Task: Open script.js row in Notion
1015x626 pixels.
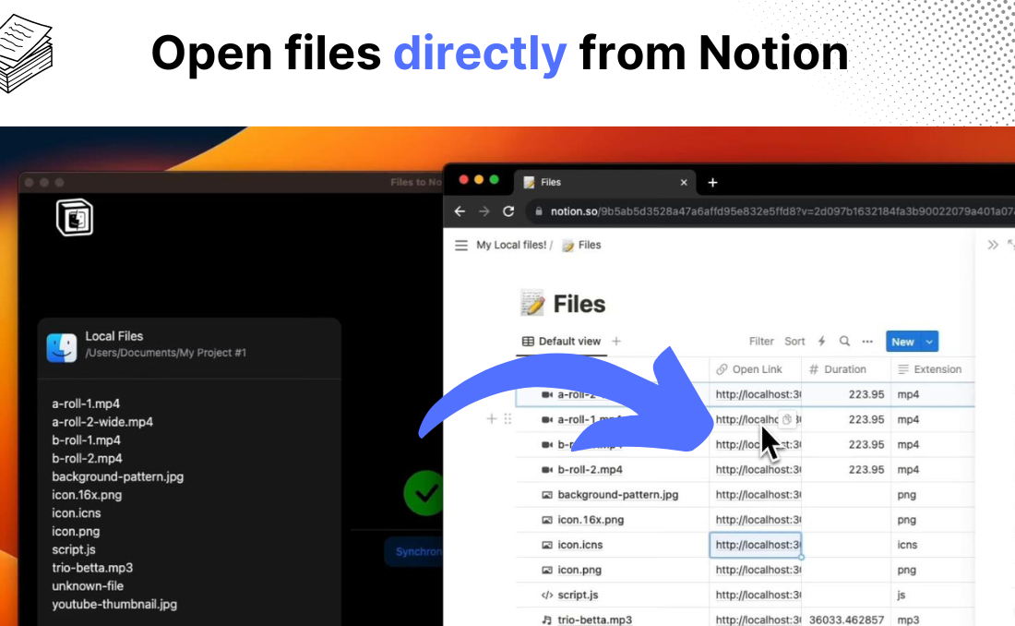Action: [578, 595]
